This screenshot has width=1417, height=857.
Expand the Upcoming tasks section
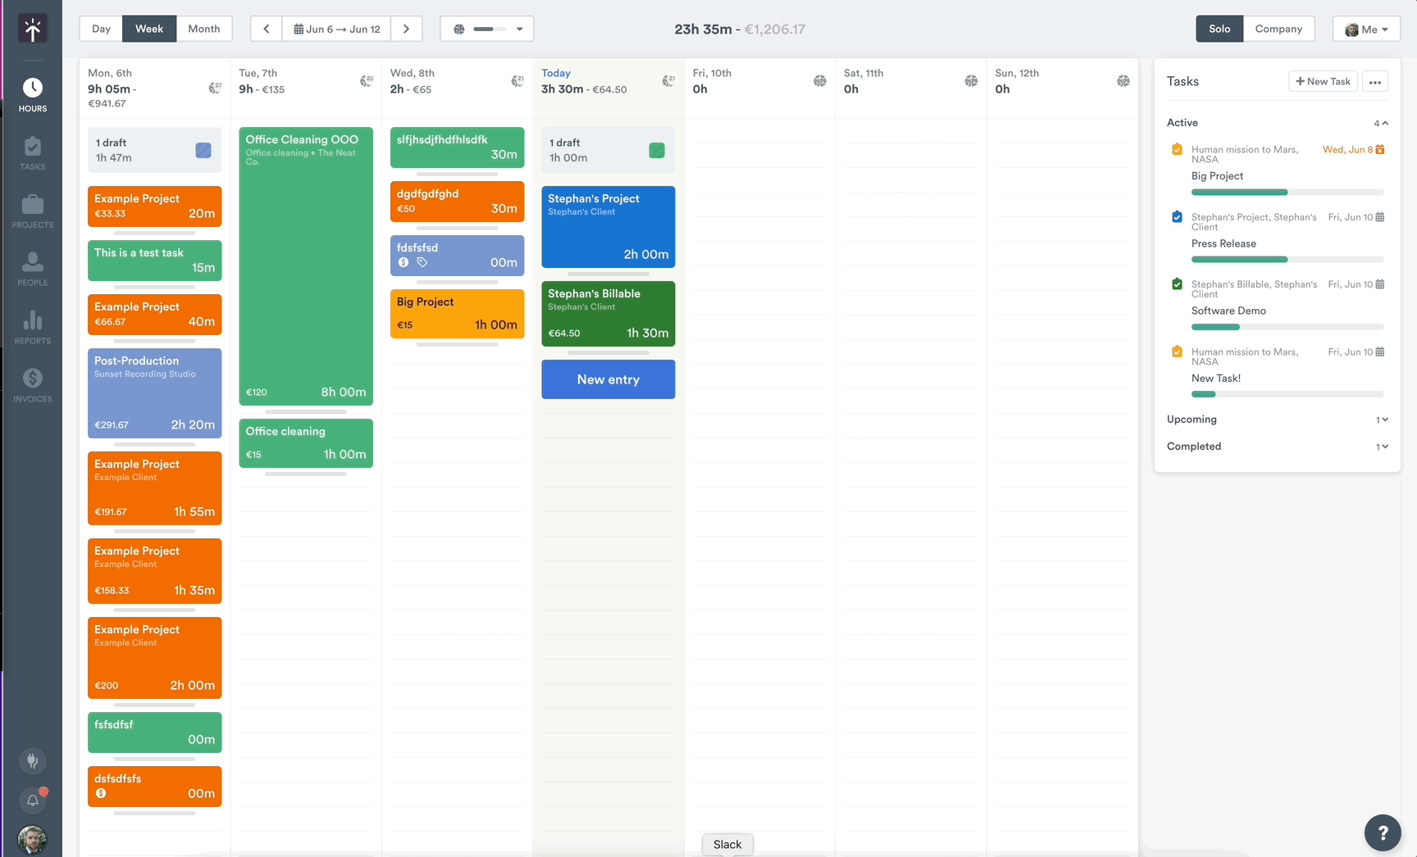1383,419
